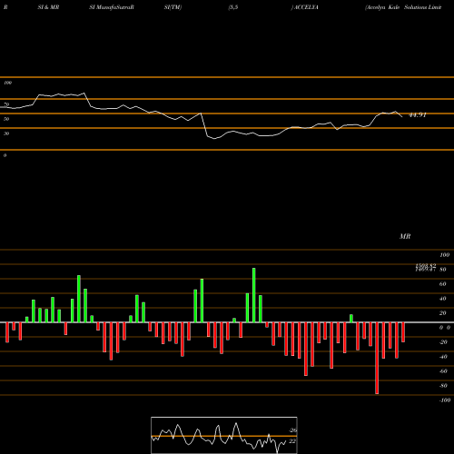Open the mini oscillator thumbnail chart
The image size is (454, 454).
[x=224, y=435]
